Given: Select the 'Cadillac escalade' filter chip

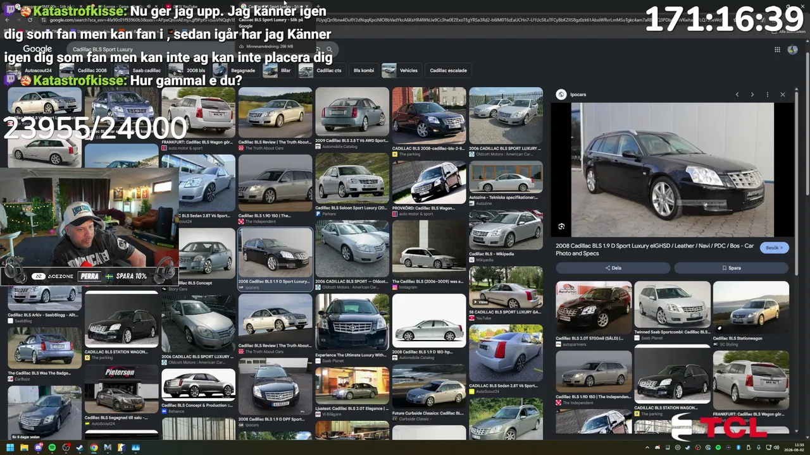Looking at the screenshot, I should (x=448, y=70).
